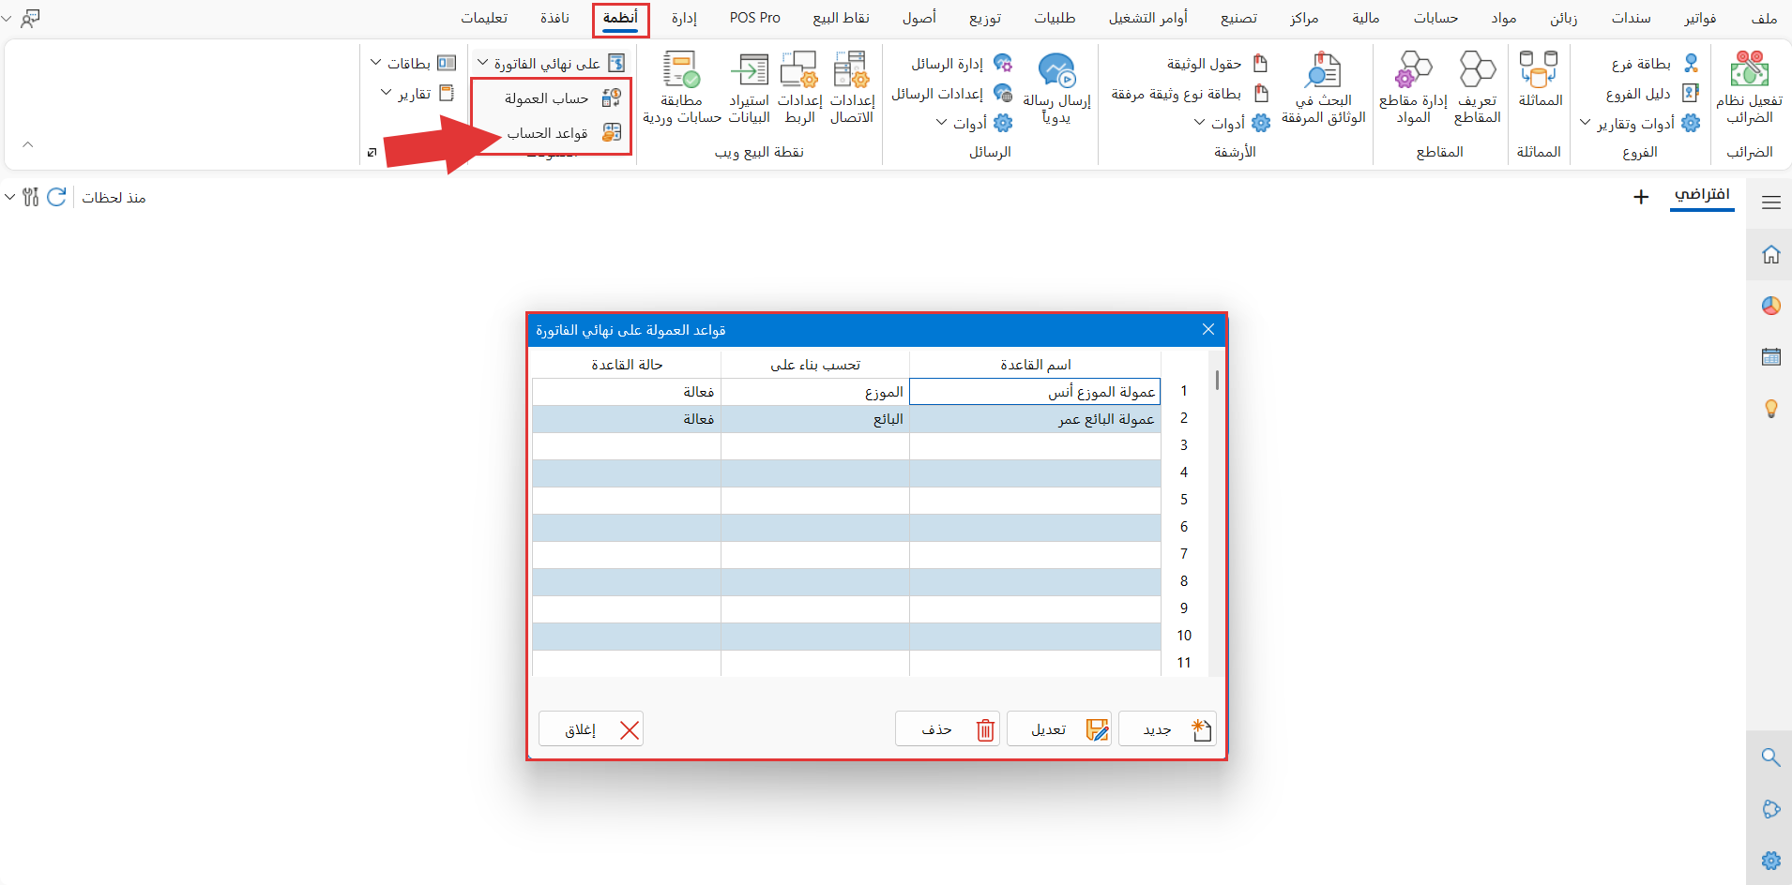1792x885 pixels.
Task: Open إدارة مقاطع المواد item segments management
Action: 1413,87
